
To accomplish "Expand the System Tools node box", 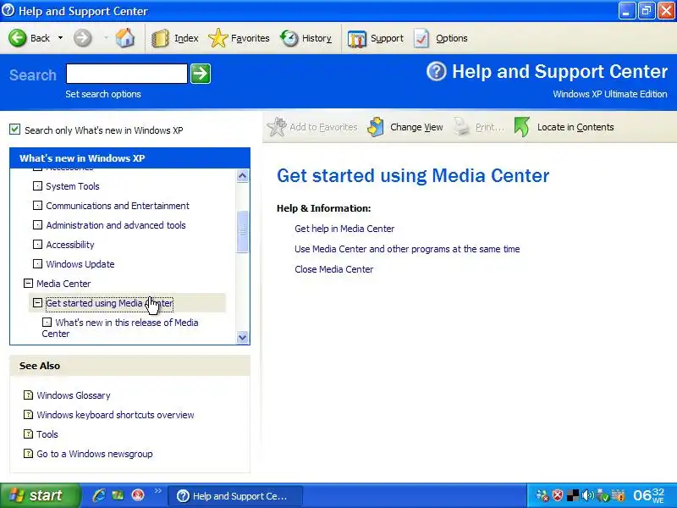I will tap(37, 185).
